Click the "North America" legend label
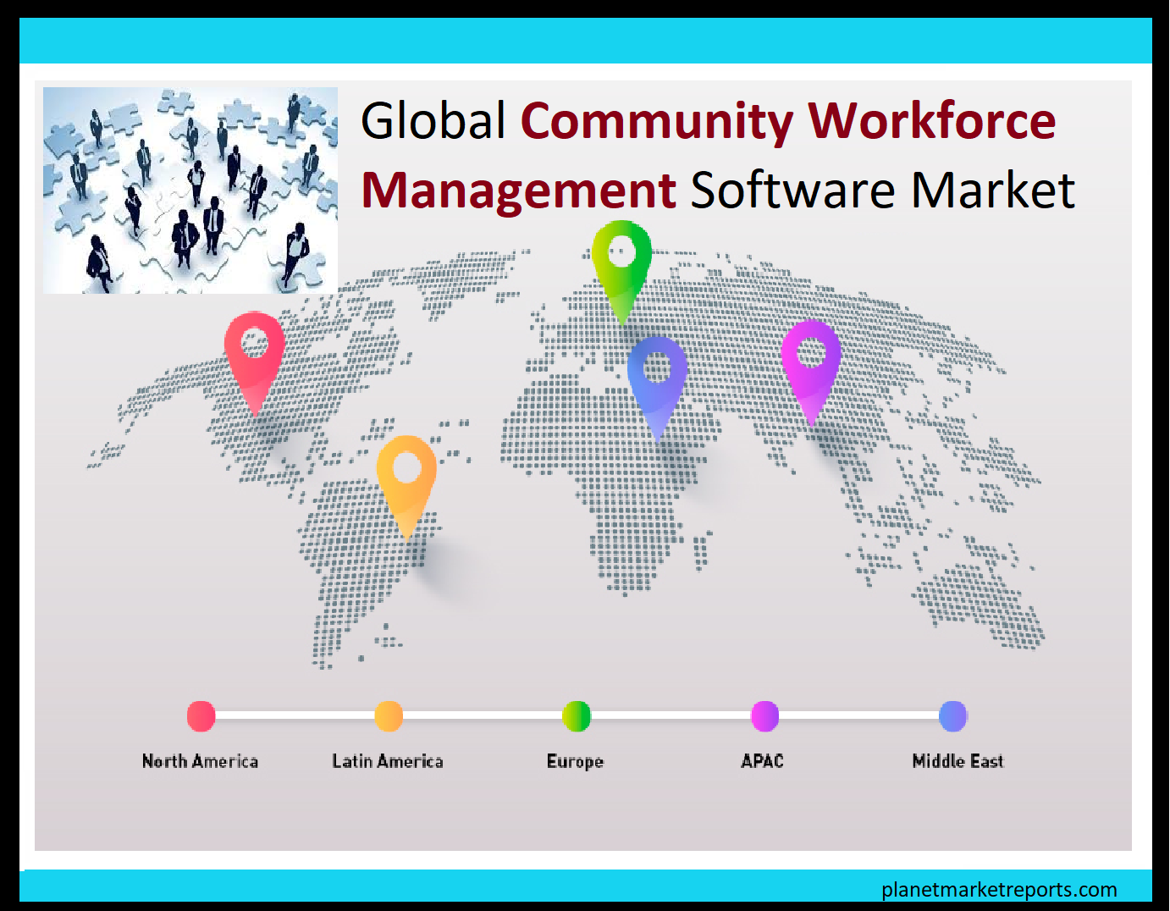 click(x=200, y=761)
